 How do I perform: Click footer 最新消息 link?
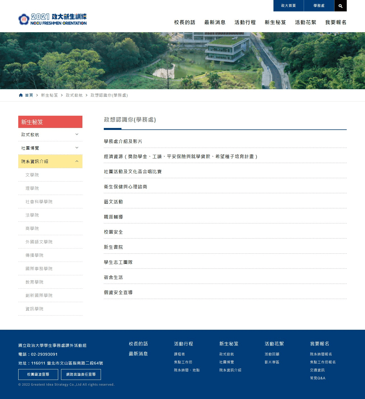point(138,354)
